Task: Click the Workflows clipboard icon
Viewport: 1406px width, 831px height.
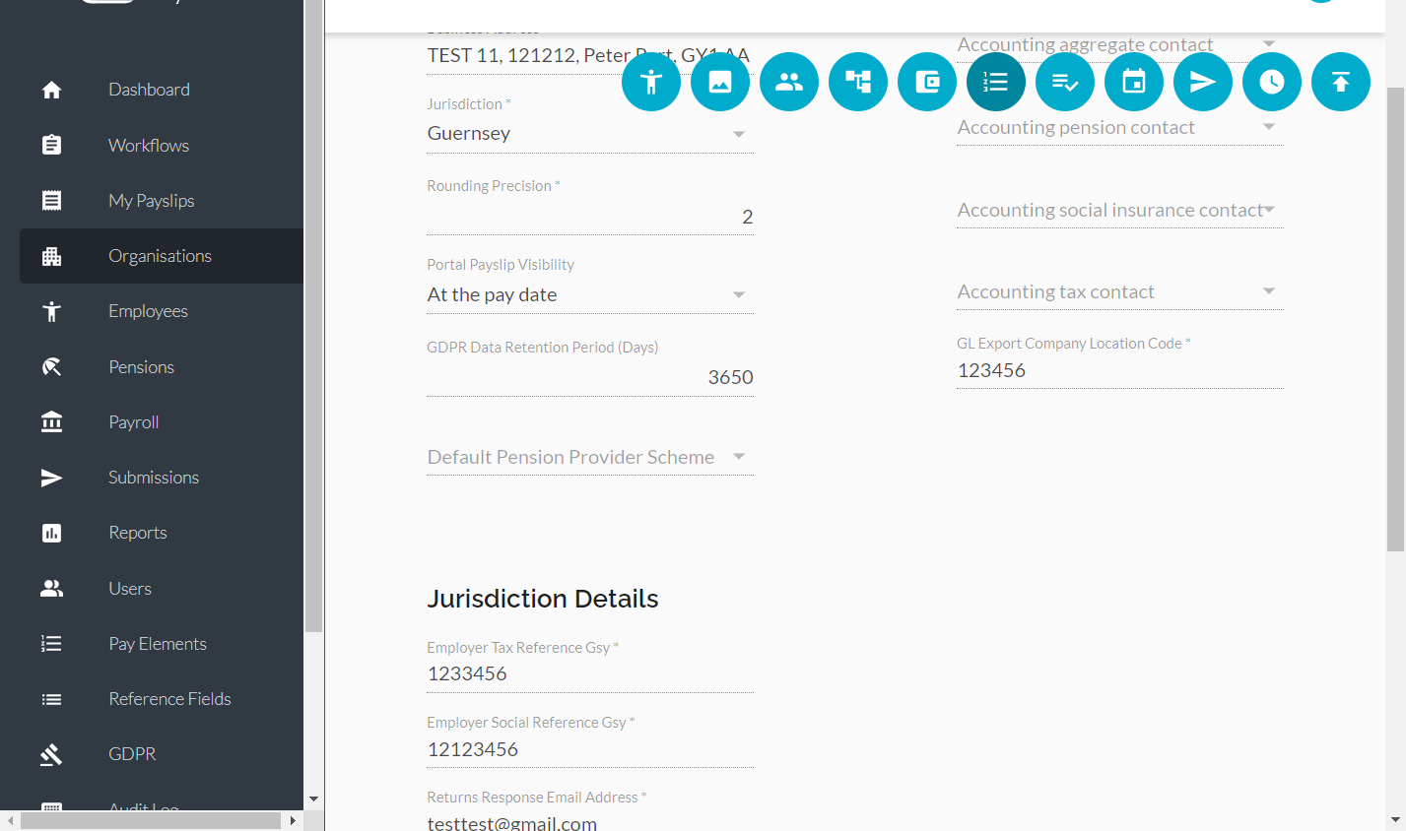Action: tap(52, 145)
